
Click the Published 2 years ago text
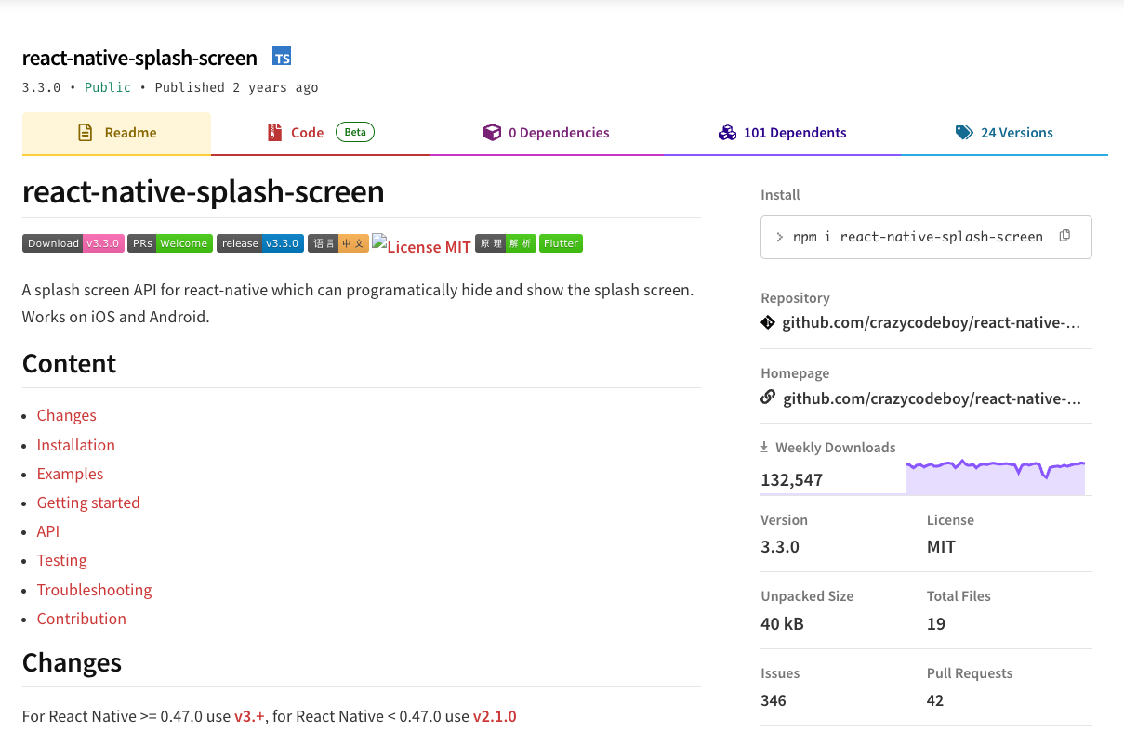click(x=236, y=87)
